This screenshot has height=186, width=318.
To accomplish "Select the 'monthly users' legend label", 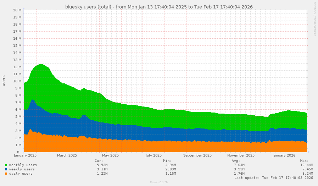I will (23, 165).
